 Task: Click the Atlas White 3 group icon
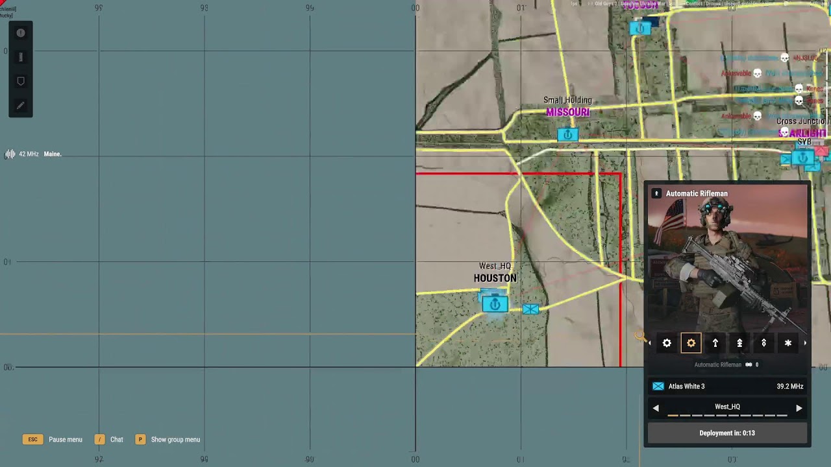[x=658, y=387]
